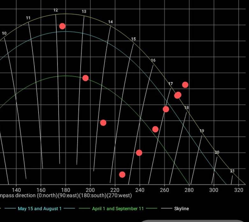249x222 pixels.
Task: Click the double red dot below hour label 17
Action: click(178, 95)
